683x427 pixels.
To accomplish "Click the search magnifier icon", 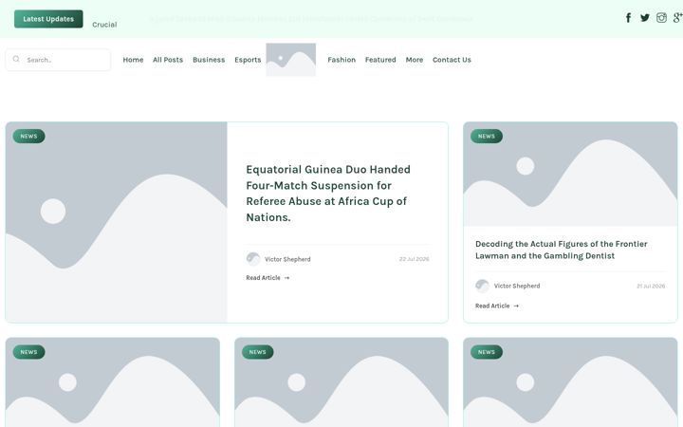I will point(16,59).
